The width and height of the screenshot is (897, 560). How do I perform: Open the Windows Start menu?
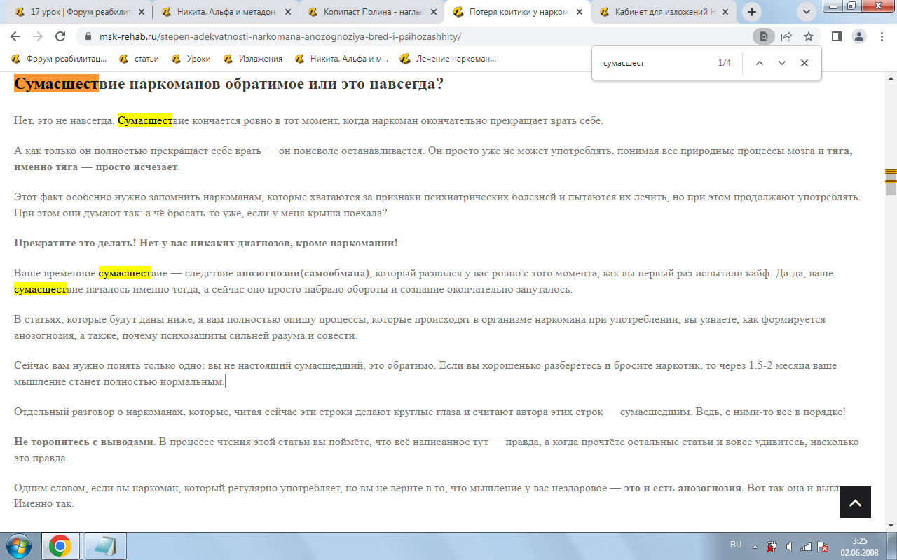19,546
